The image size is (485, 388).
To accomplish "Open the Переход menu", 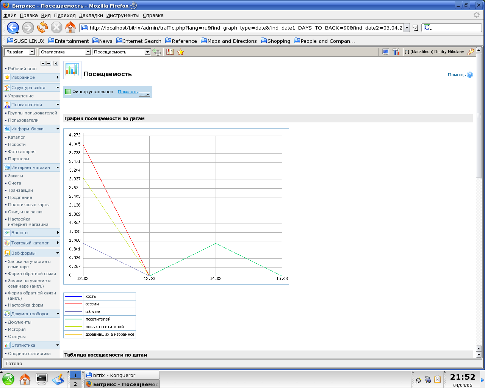I will [65, 16].
